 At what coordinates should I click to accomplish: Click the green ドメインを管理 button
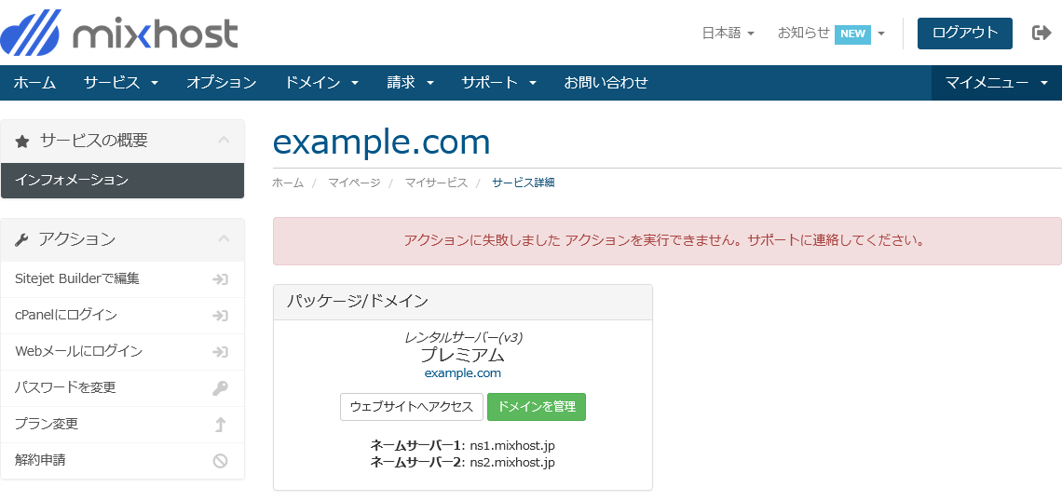(x=537, y=407)
